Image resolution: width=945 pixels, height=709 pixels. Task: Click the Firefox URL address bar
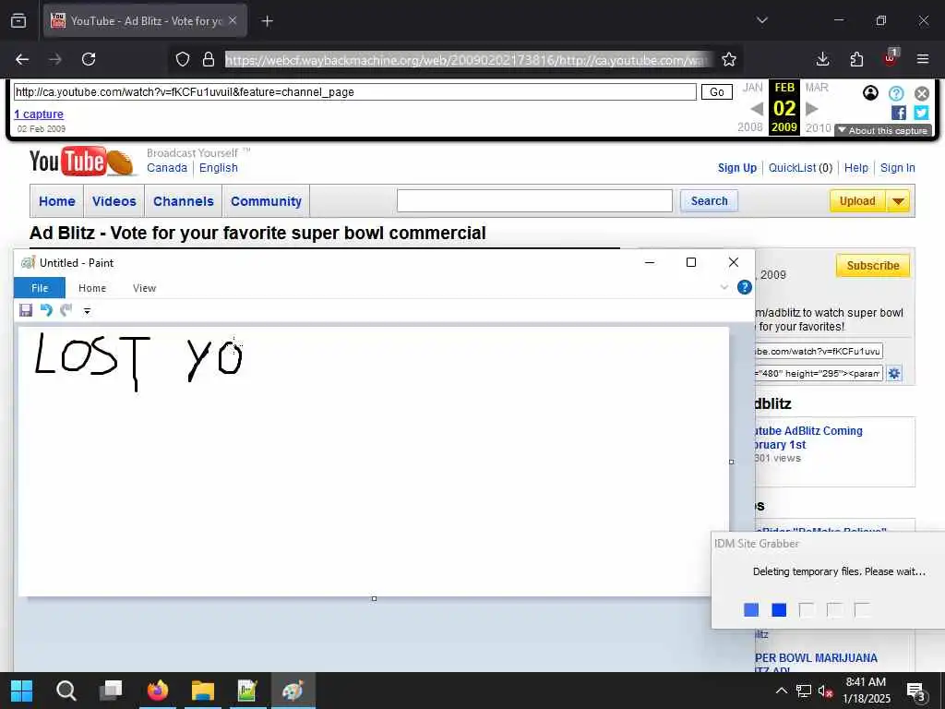coord(468,60)
